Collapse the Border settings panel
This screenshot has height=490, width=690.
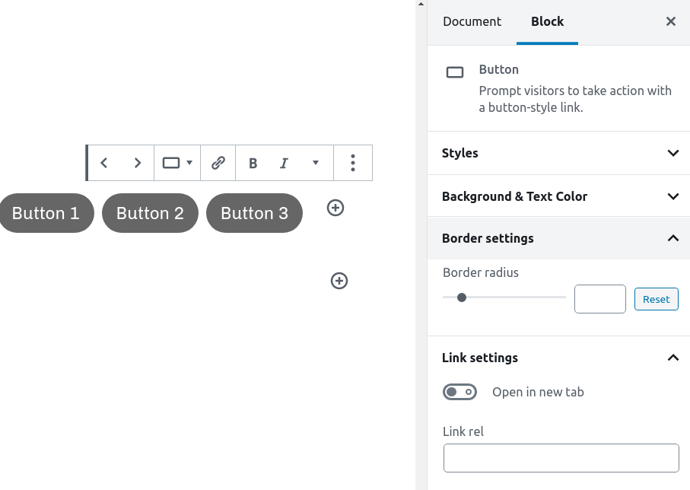click(x=558, y=238)
